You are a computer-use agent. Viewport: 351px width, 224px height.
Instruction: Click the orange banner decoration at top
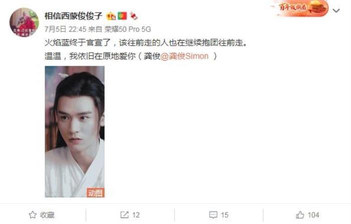[x=300, y=8]
